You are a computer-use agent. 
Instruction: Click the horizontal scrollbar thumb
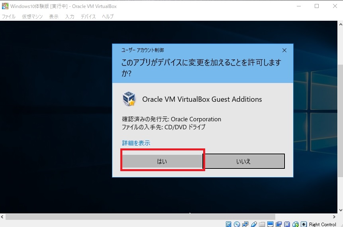140,217
